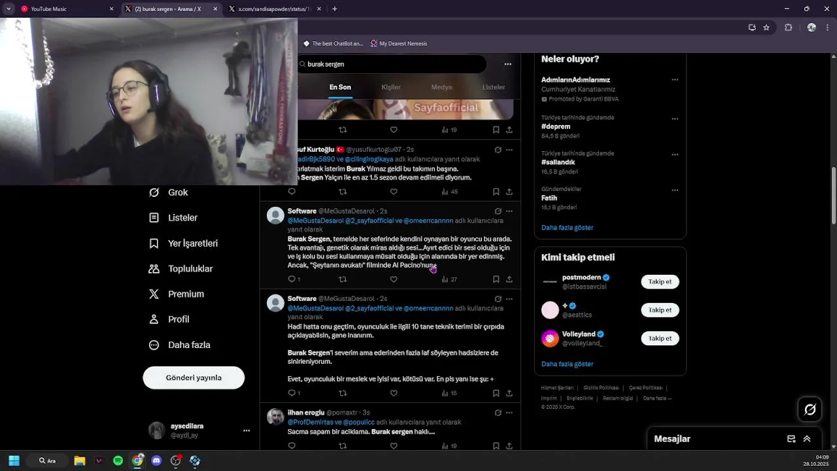
Task: Ask Grok about ilhan eroglu's post
Action: pos(498,413)
